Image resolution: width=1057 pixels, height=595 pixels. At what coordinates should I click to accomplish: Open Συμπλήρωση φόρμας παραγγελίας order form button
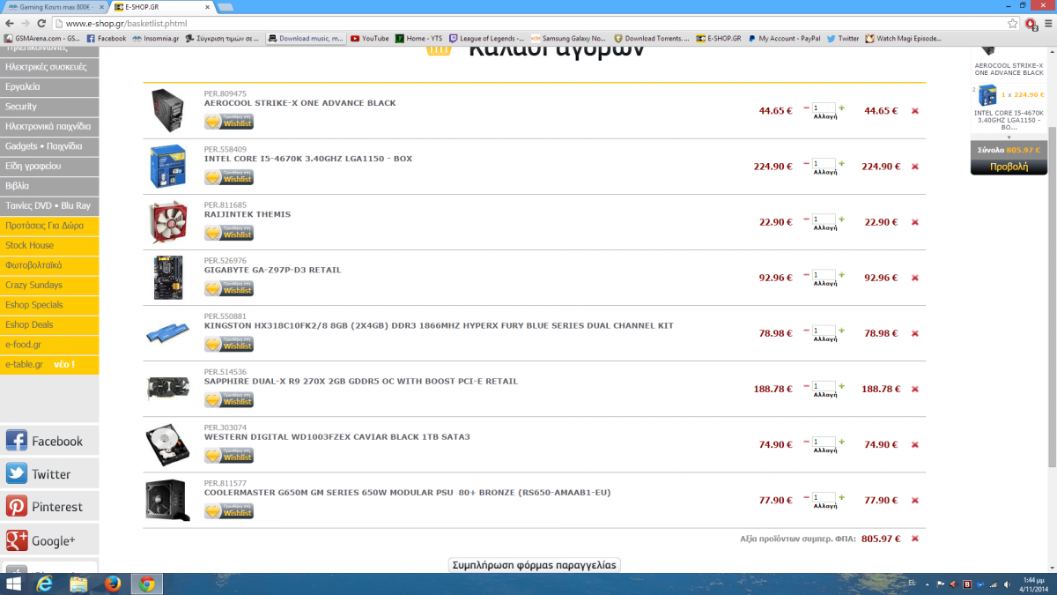point(534,565)
